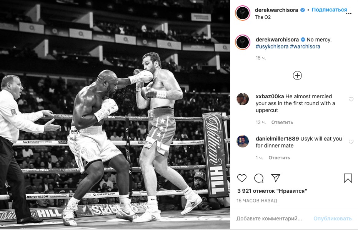Open derekwarchisora profile picture in header
The image size is (358, 230).
pos(243,13)
